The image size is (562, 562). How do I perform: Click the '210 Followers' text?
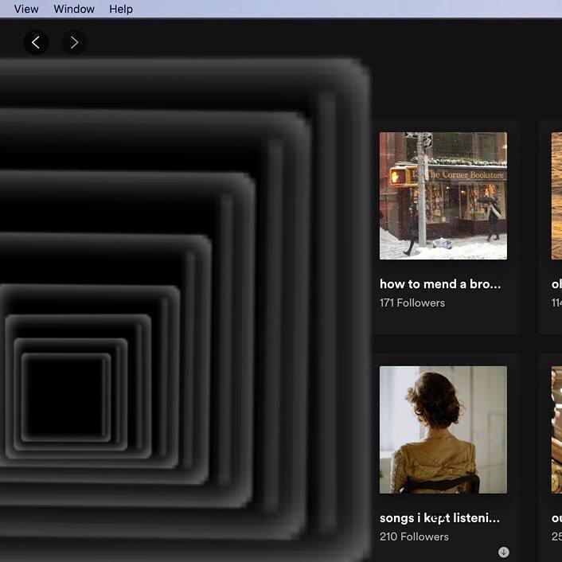pos(414,537)
